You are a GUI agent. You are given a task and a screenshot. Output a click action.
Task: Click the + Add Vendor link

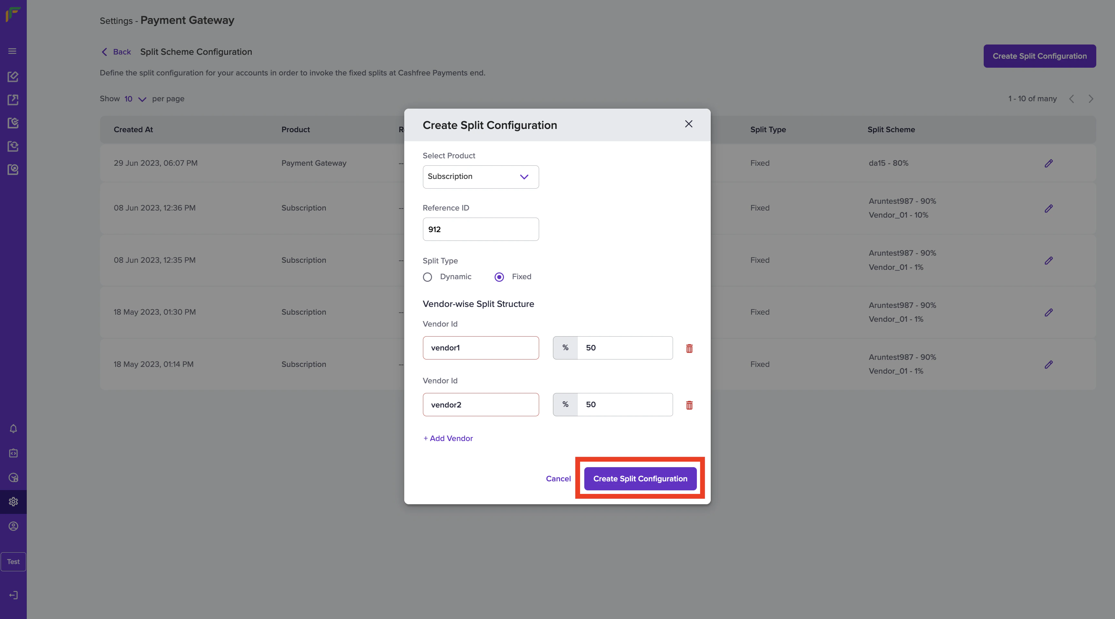[x=448, y=438]
